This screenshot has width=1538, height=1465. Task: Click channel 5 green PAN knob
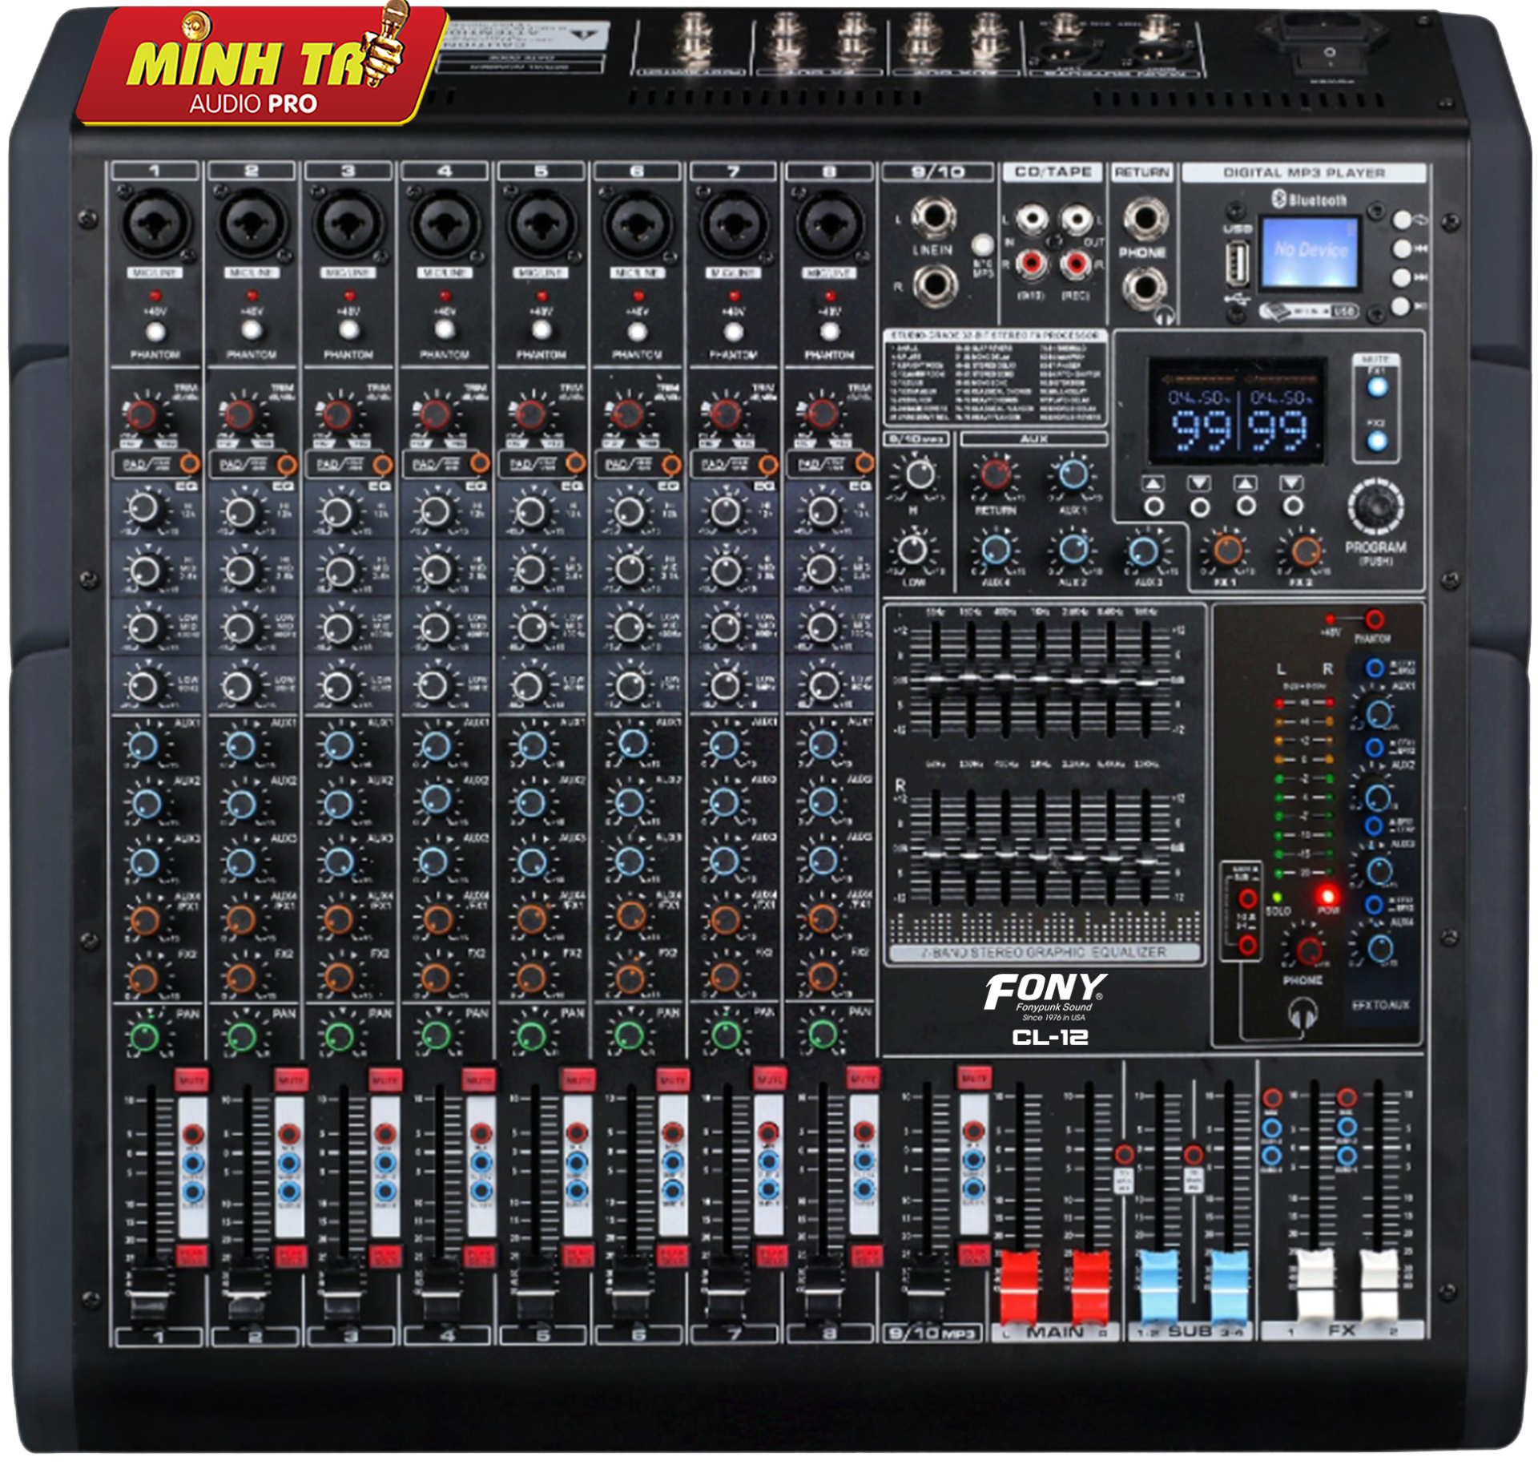click(530, 1036)
